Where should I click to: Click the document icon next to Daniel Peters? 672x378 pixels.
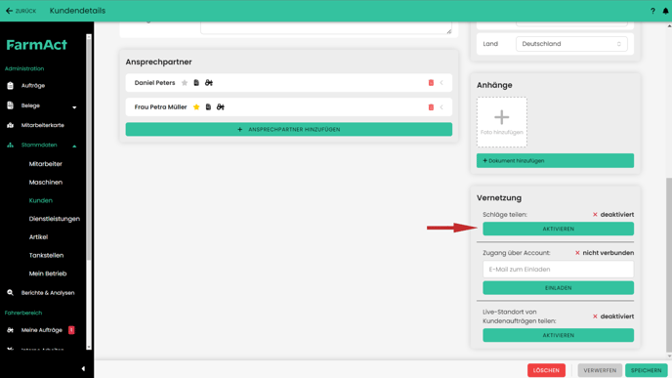click(196, 83)
